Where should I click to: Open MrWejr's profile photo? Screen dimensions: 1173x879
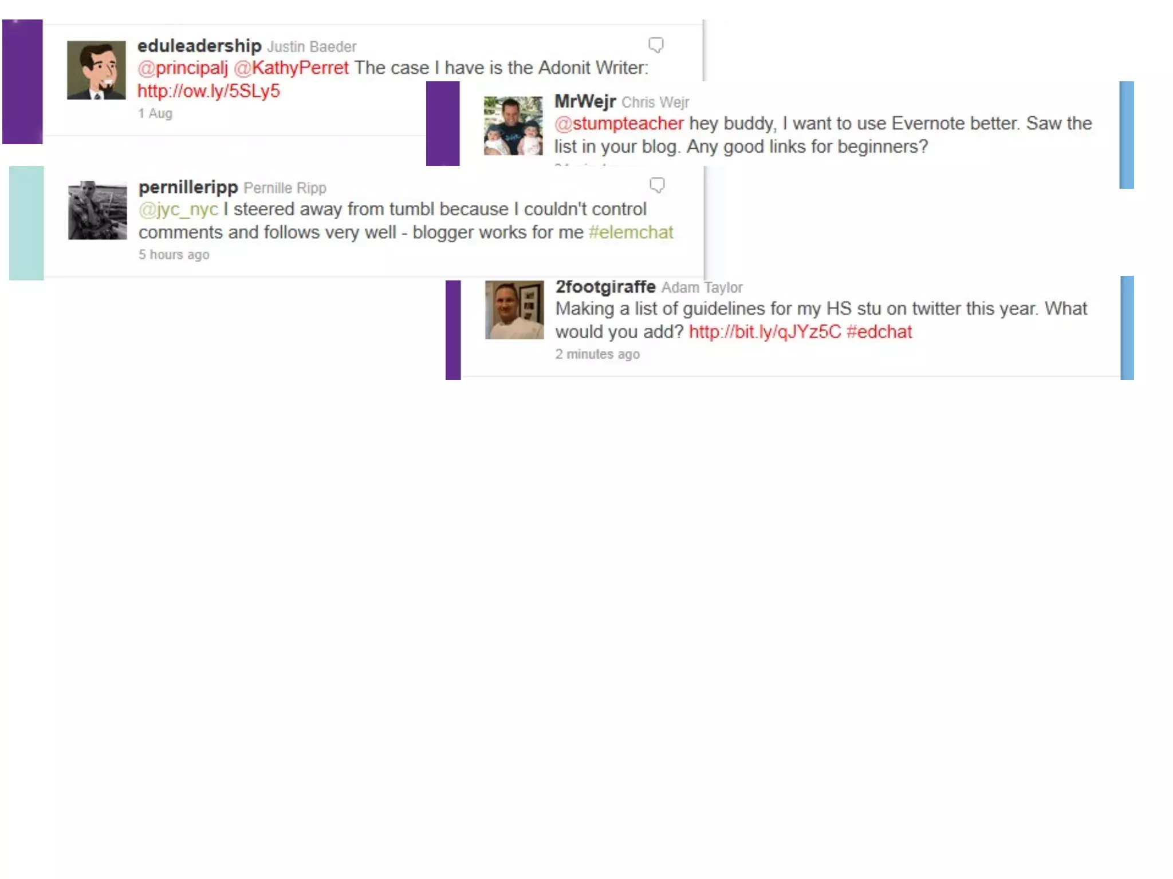point(513,126)
